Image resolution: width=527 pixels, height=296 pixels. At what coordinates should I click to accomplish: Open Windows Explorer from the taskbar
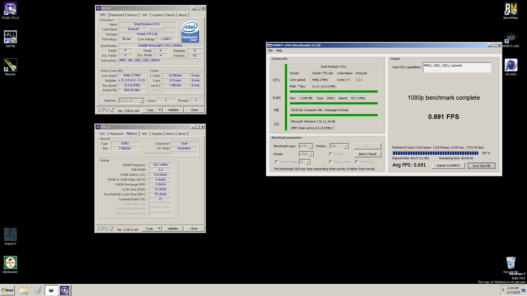(x=24, y=290)
